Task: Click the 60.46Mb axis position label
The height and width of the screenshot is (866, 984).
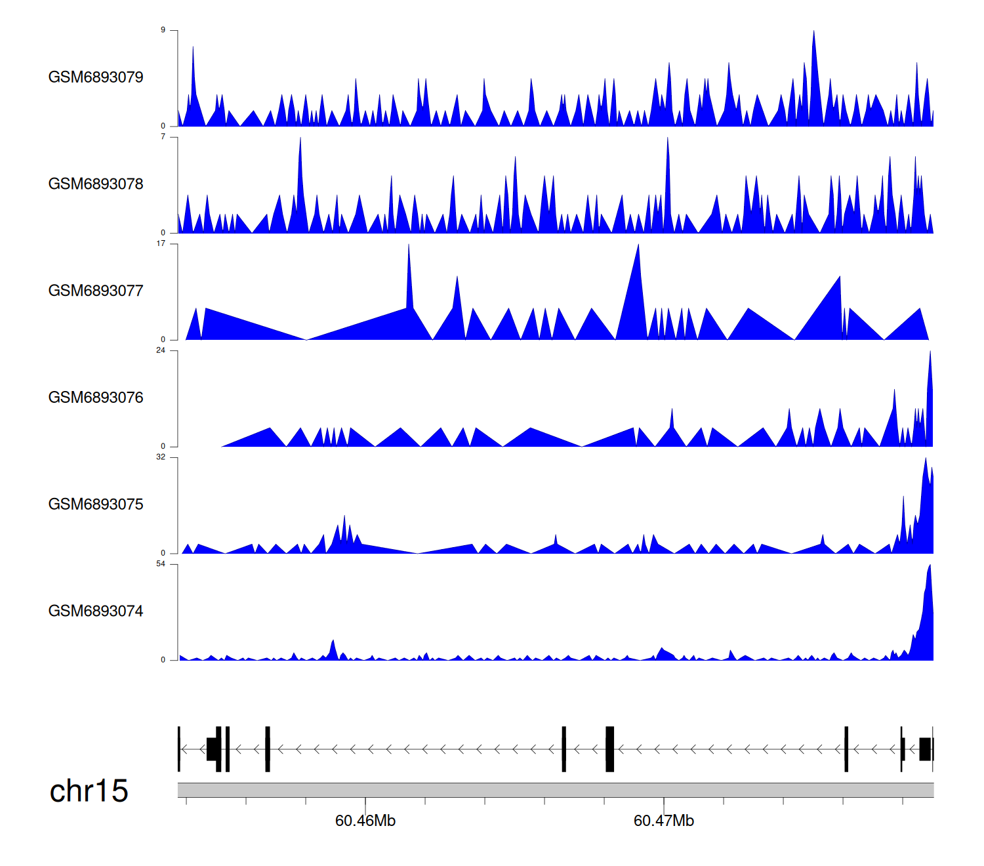Action: point(365,821)
